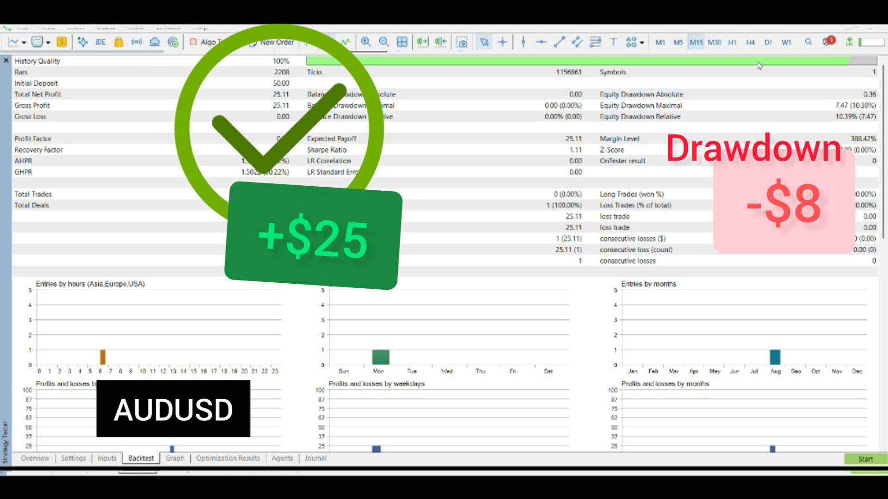Click the yellow dollar sign icon

(62, 42)
